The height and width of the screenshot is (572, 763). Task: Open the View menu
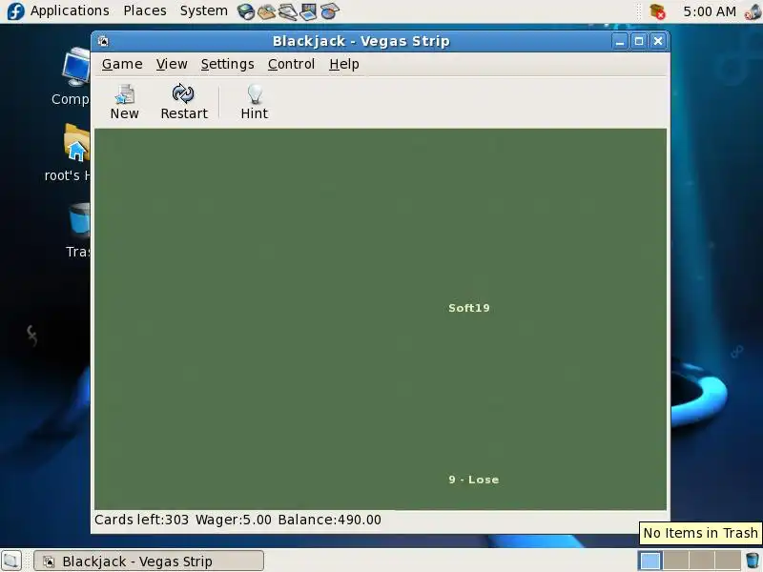click(172, 64)
